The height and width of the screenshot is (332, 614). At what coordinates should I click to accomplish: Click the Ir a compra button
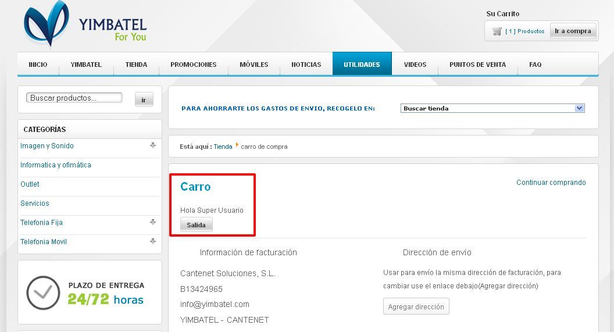pyautogui.click(x=573, y=31)
